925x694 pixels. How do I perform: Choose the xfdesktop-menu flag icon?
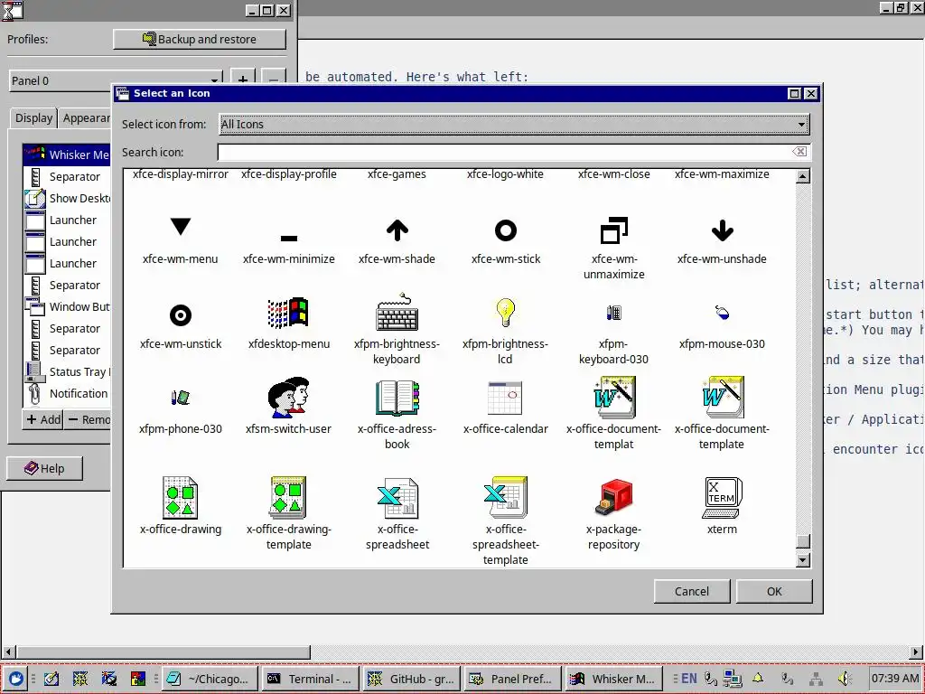pyautogui.click(x=288, y=313)
